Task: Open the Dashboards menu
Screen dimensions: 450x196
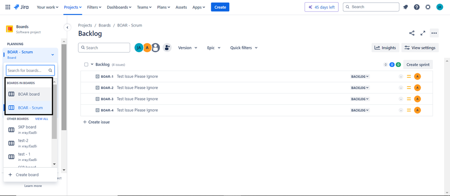Action: (119, 7)
